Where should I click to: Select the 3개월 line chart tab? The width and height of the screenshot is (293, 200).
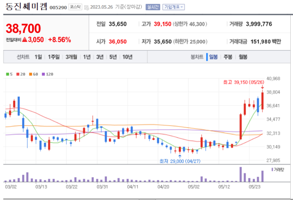tap(71, 57)
